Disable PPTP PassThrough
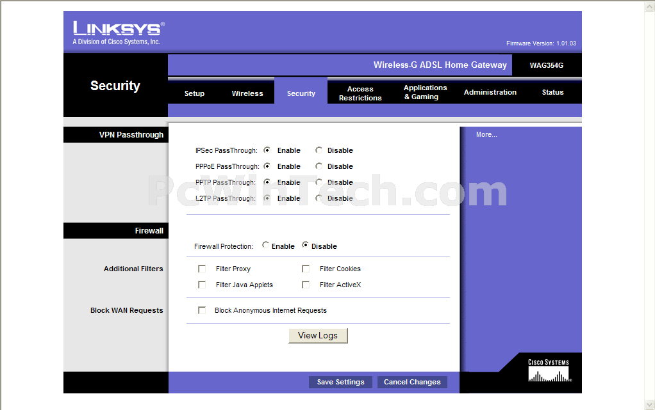The width and height of the screenshot is (655, 410). (319, 182)
